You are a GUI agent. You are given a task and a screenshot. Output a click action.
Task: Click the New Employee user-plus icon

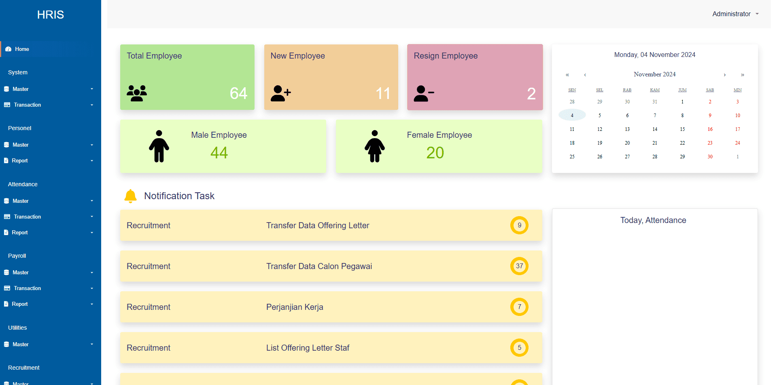[280, 93]
